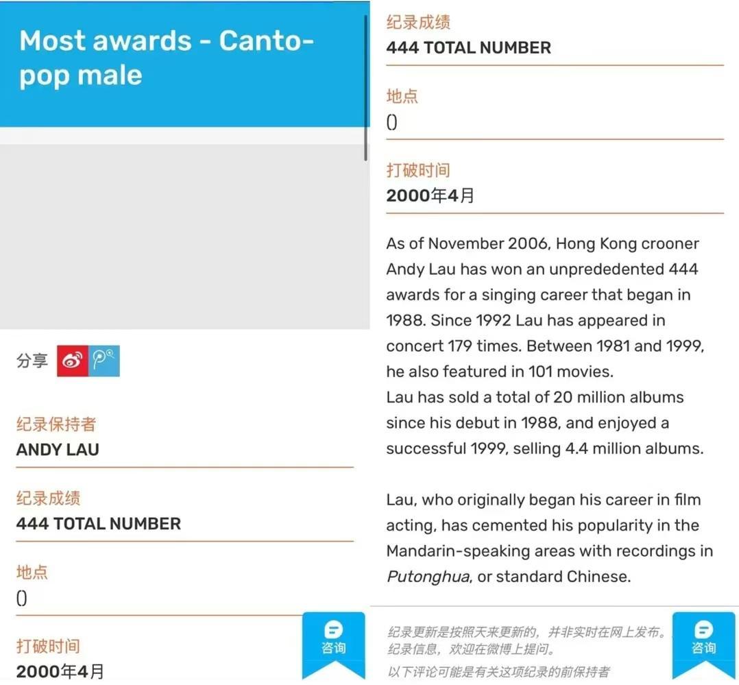This screenshot has width=739, height=685.
Task: Tap 咨询 chat icon below the 分享 row
Action: point(333,640)
